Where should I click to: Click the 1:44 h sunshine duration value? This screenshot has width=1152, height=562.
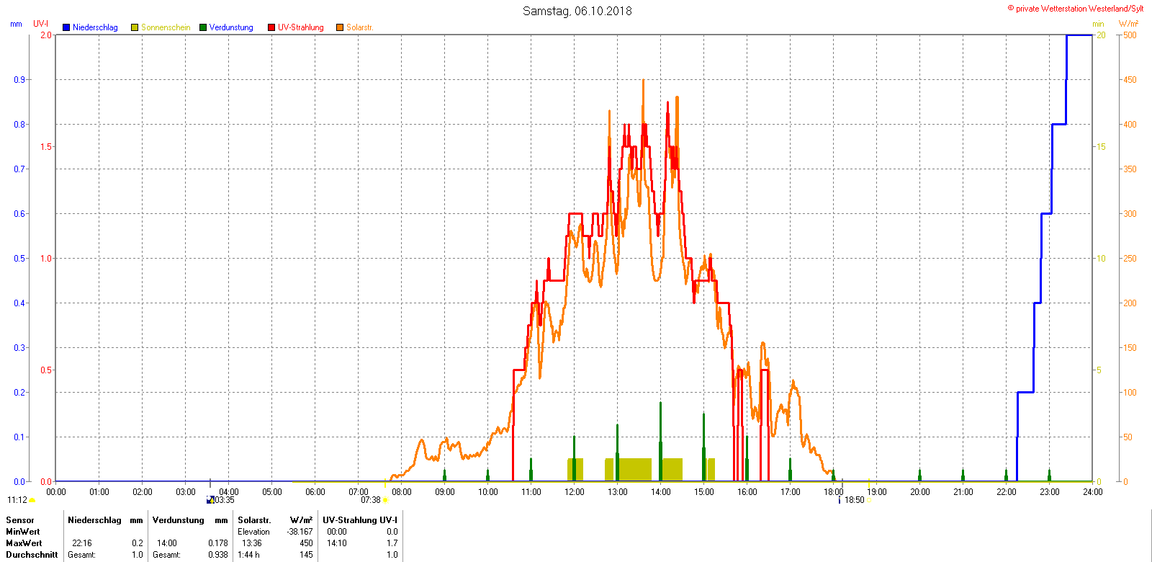pos(249,555)
